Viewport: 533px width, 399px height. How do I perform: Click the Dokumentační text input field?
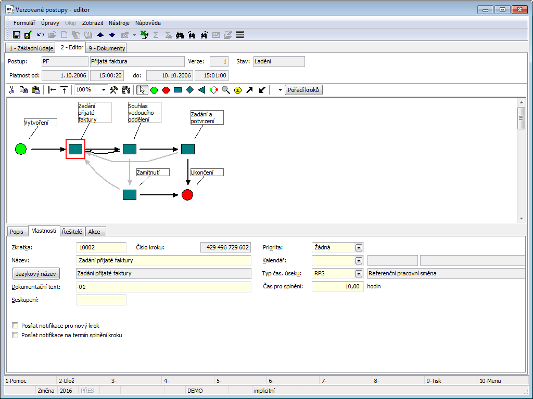point(163,287)
